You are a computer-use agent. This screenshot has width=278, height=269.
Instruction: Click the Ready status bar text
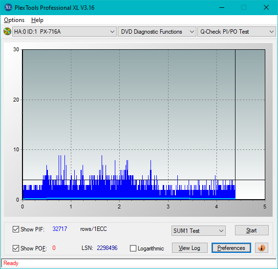coord(11,263)
